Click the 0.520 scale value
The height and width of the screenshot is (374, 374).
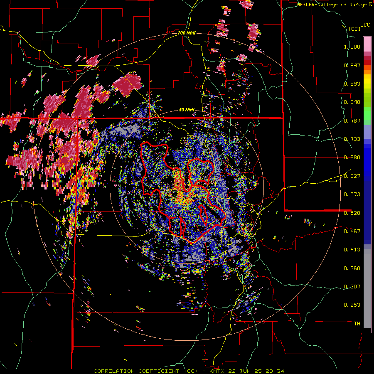pyautogui.click(x=352, y=213)
